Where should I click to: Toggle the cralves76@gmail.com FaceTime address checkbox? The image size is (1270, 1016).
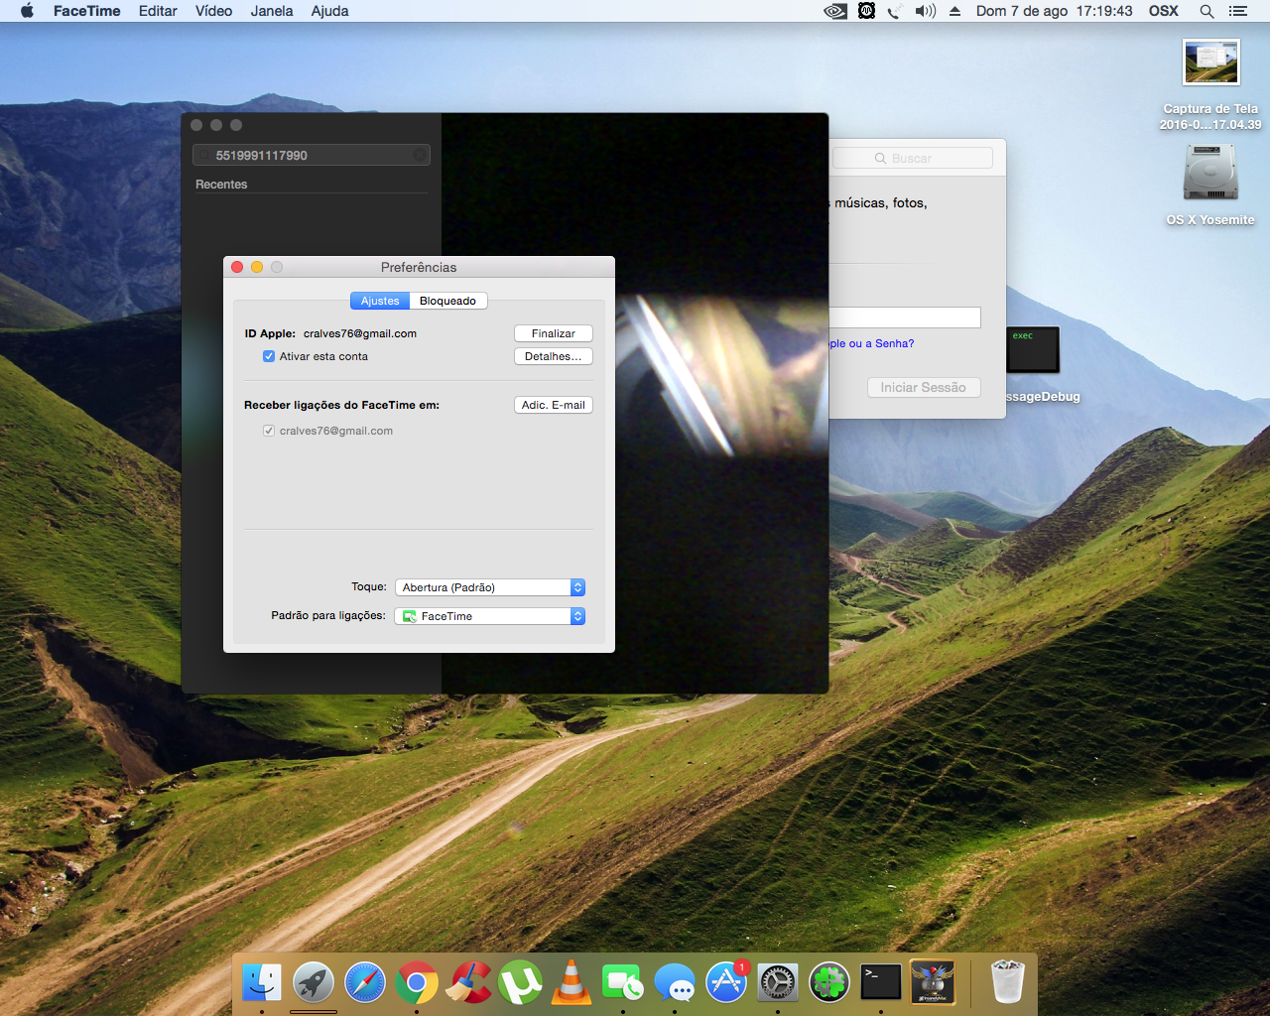click(x=269, y=431)
